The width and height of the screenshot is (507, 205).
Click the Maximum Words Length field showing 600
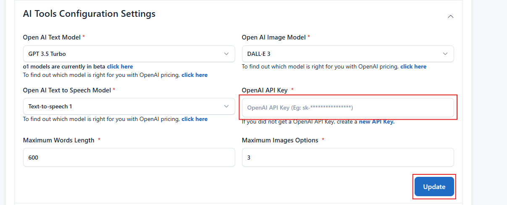point(129,158)
